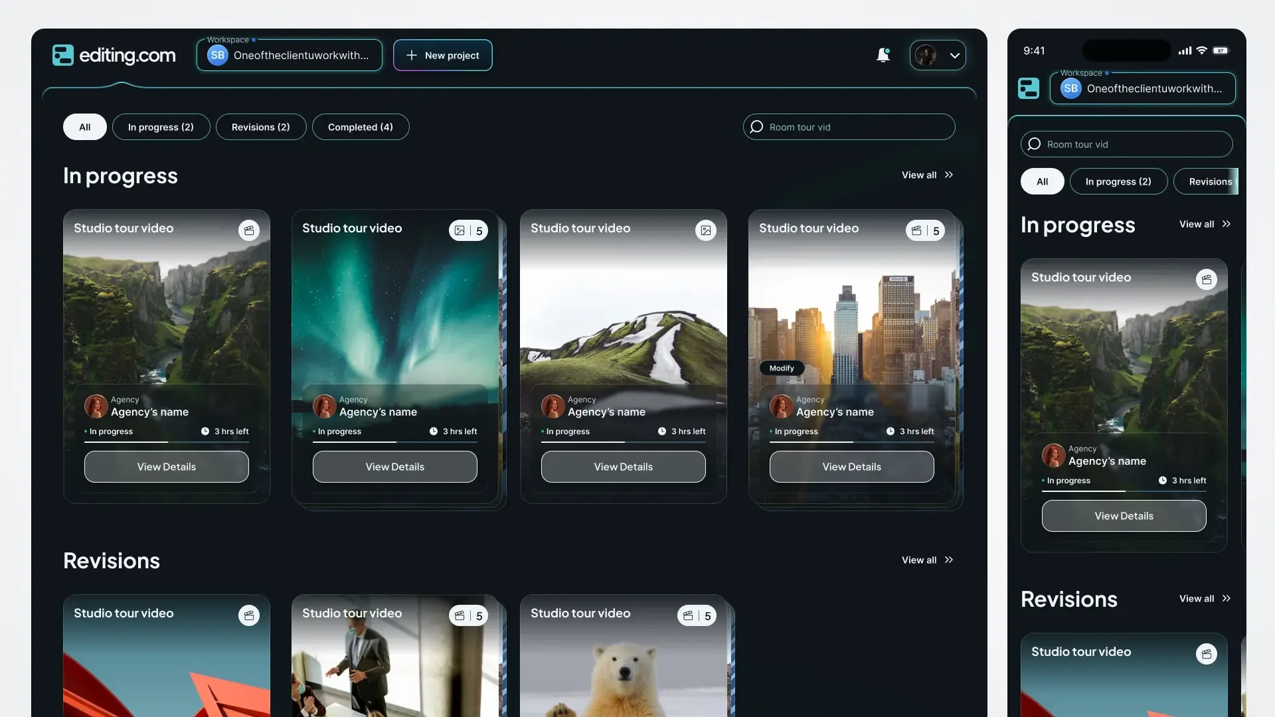The width and height of the screenshot is (1275, 717).
Task: Click the clock icon on city skyline card
Action: tap(891, 432)
